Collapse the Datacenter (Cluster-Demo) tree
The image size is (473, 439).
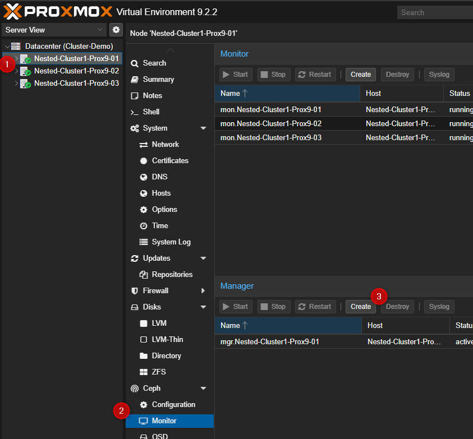[x=7, y=47]
